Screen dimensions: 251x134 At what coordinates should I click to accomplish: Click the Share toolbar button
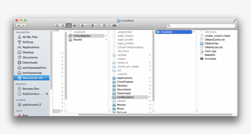104,26
